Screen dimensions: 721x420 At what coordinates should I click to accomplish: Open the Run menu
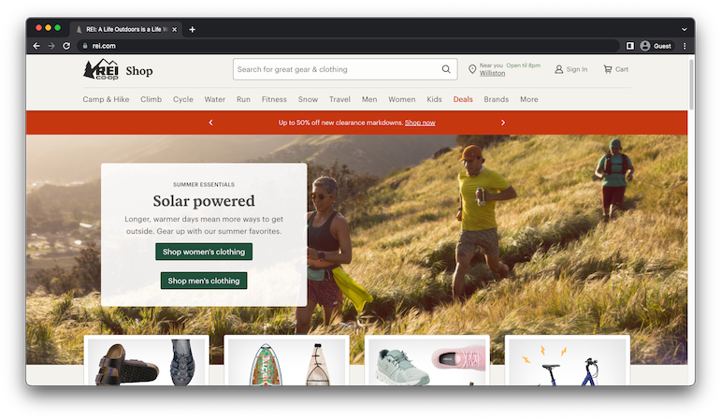click(243, 99)
